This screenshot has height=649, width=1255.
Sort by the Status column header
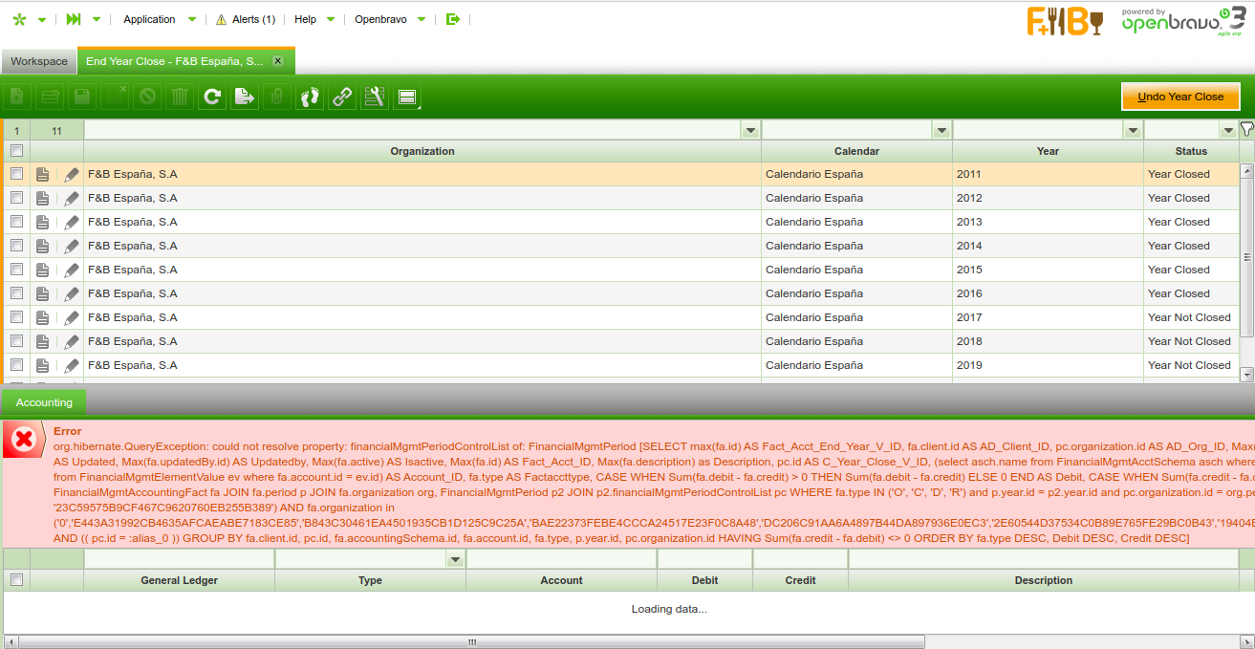[x=1191, y=151]
